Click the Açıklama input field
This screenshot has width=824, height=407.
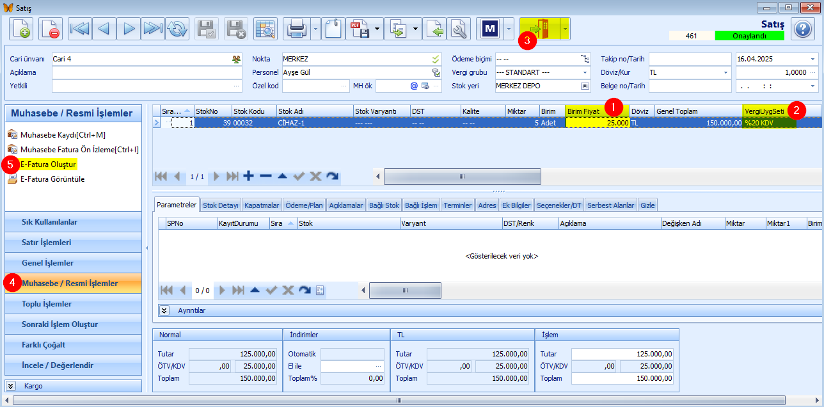pos(147,72)
